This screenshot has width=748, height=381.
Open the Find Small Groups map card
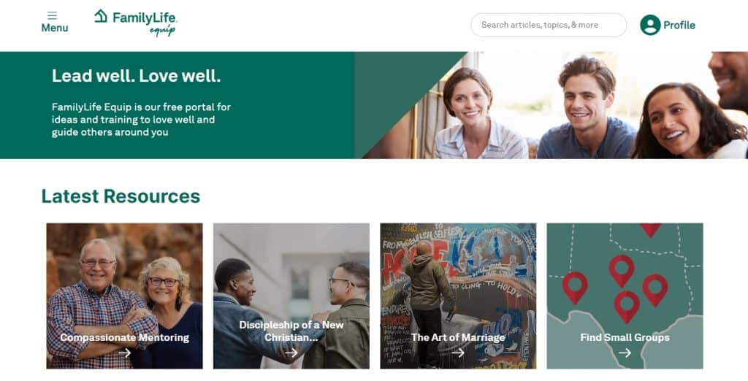(625, 296)
